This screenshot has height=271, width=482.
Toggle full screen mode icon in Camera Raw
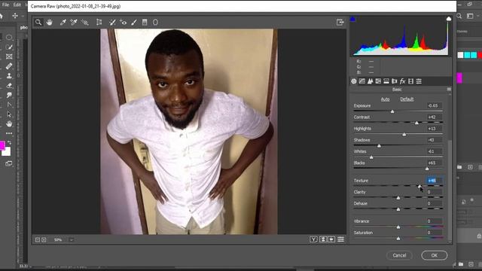tap(340, 22)
